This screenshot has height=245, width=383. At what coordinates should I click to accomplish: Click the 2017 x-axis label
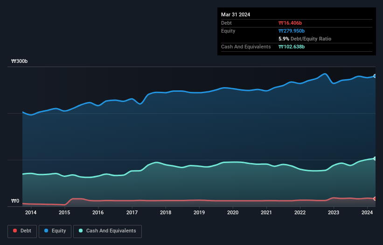pos(132,212)
